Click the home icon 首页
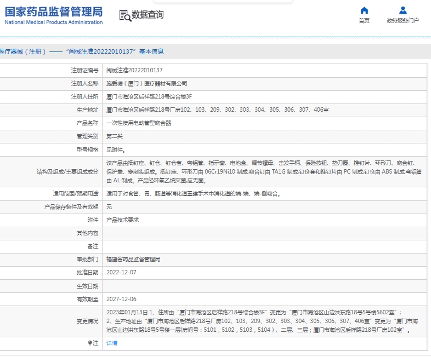The height and width of the screenshot is (357, 431). (364, 10)
